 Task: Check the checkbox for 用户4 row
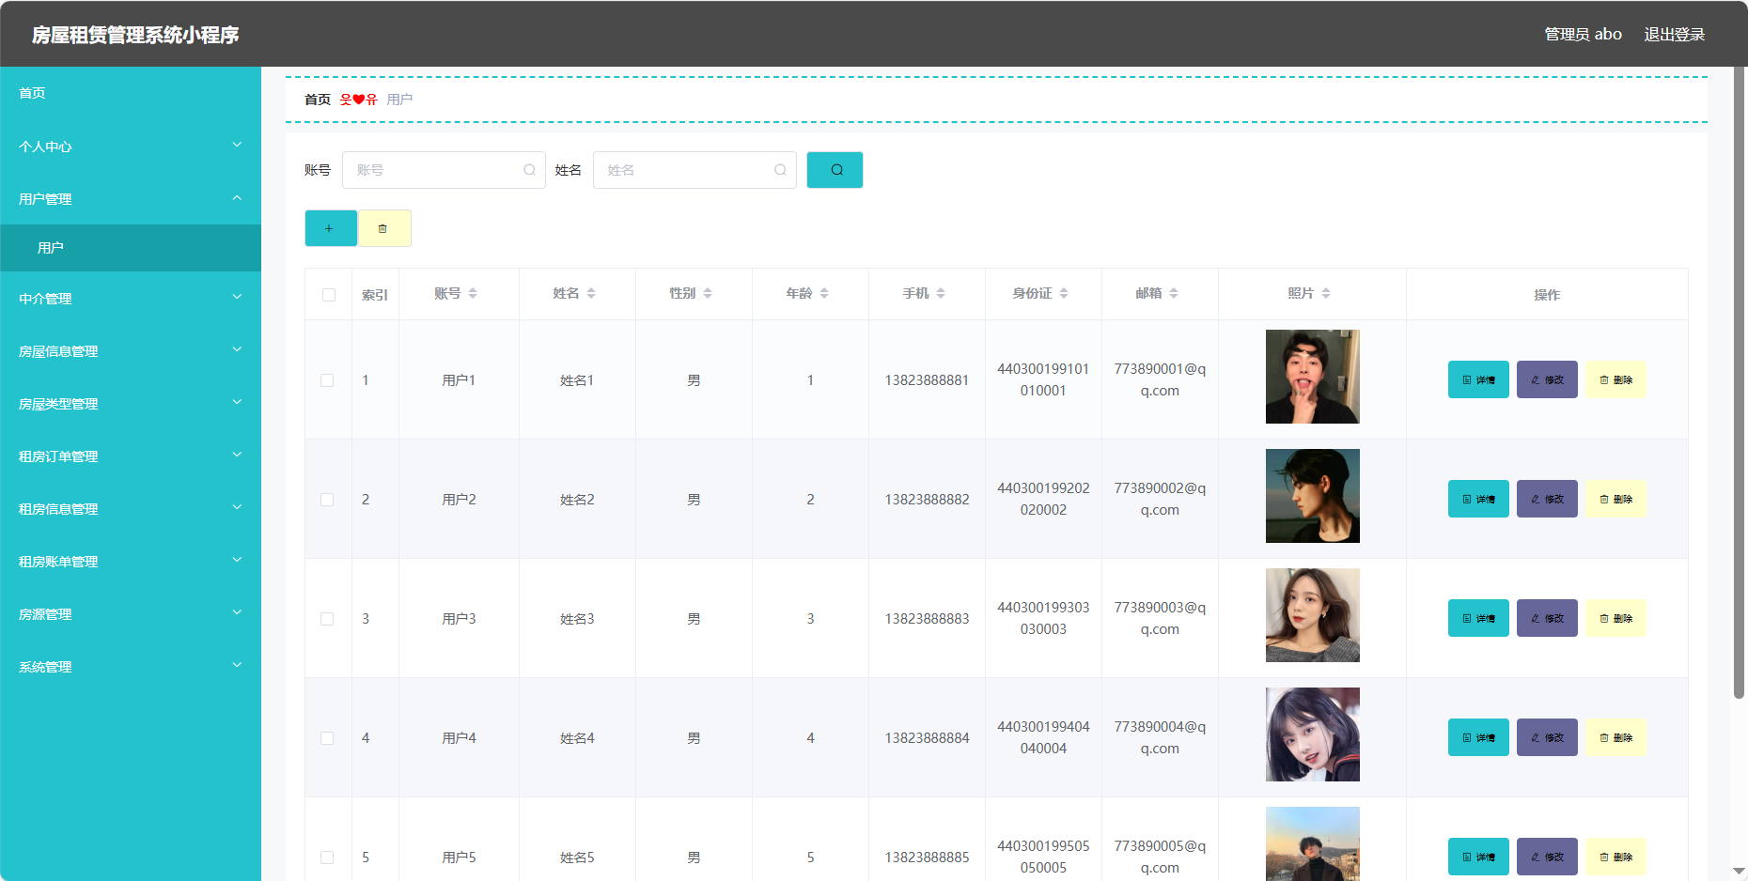[327, 738]
